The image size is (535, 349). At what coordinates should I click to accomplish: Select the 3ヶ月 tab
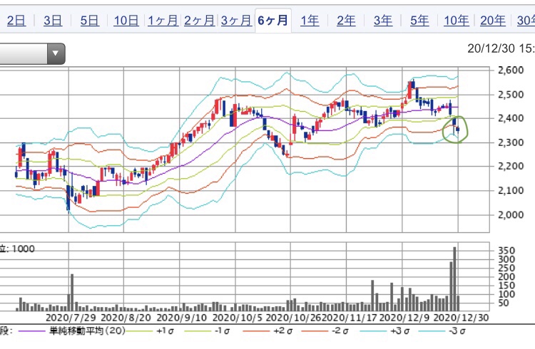click(236, 20)
